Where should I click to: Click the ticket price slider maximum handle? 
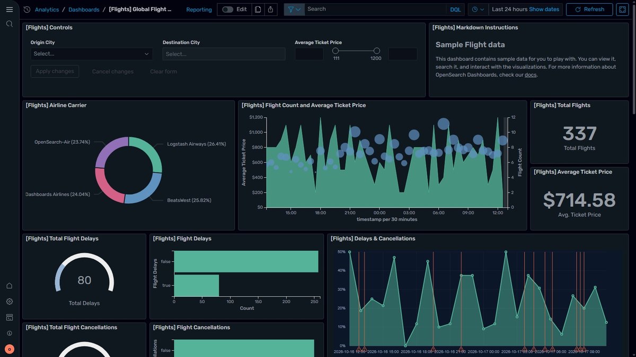pos(377,51)
